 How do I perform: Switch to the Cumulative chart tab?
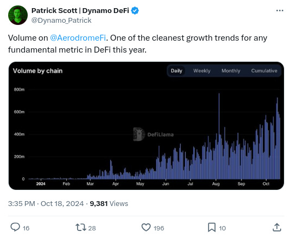(264, 70)
